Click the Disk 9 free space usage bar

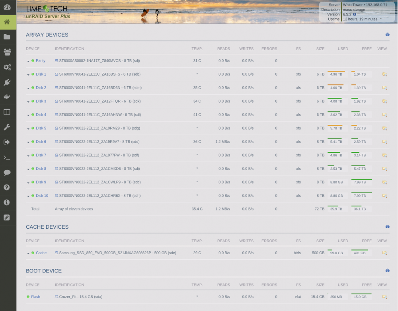pyautogui.click(x=361, y=182)
